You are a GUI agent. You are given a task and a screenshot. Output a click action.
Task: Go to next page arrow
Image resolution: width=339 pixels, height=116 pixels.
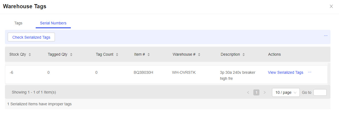pos(265,92)
